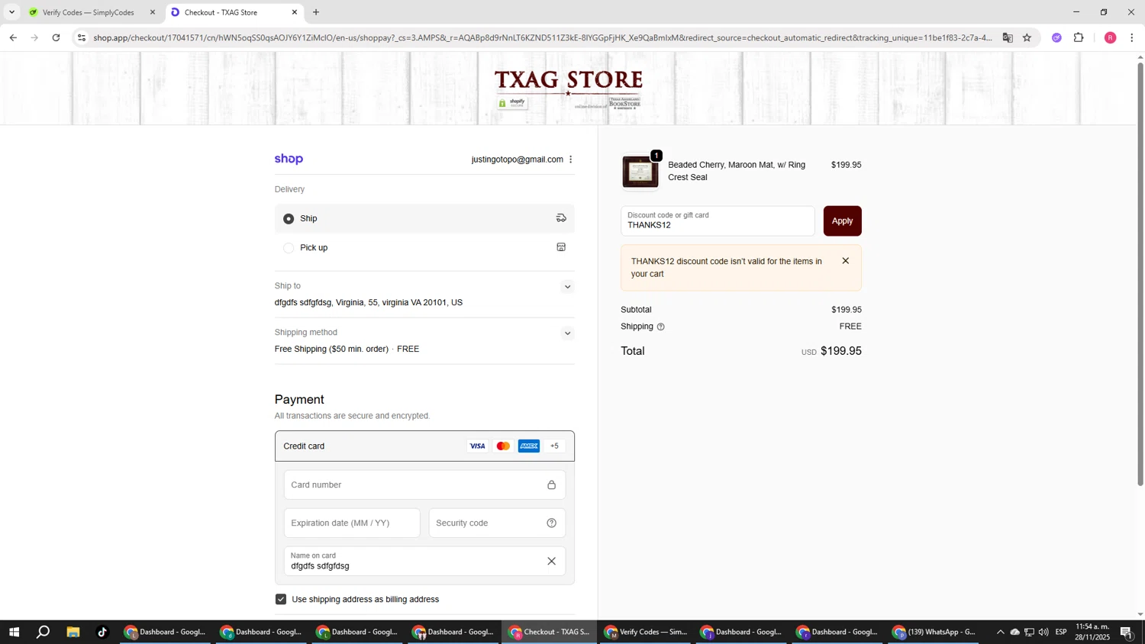Screen dimensions: 1145x644
Task: Open Windows search from taskbar
Action: [x=44, y=632]
